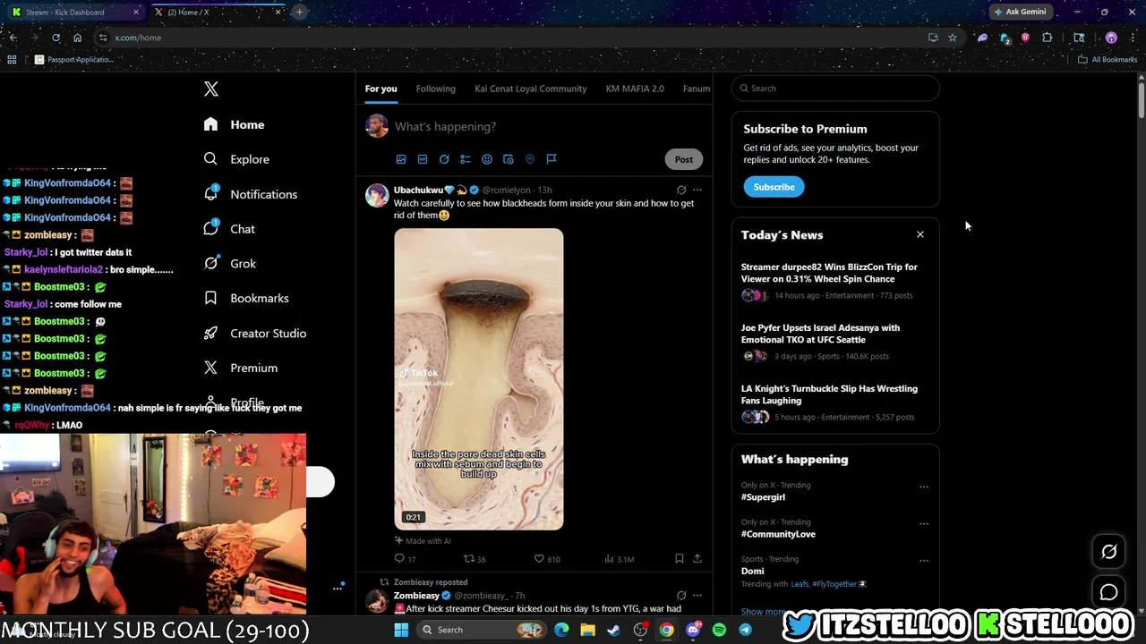Open the #CommunityLove trending topic

pyautogui.click(x=778, y=534)
